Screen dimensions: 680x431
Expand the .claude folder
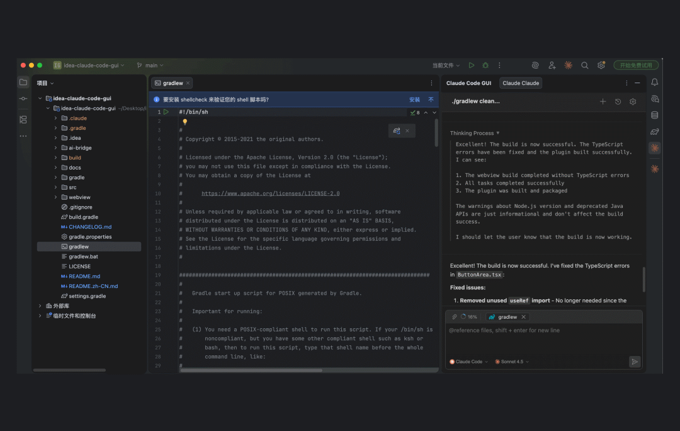pos(55,118)
